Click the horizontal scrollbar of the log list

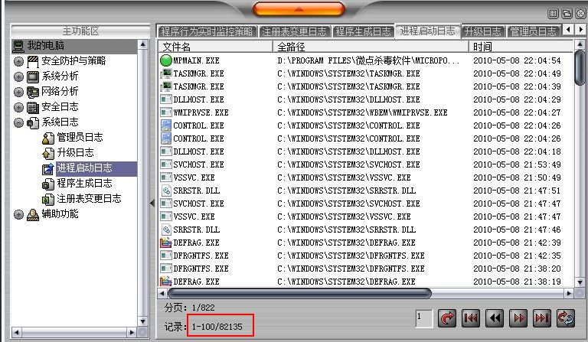point(299,293)
